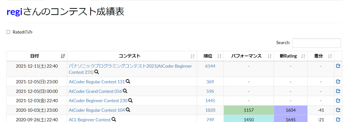Click share icon in AtCoder Grand Contest 056 row

coord(338,91)
